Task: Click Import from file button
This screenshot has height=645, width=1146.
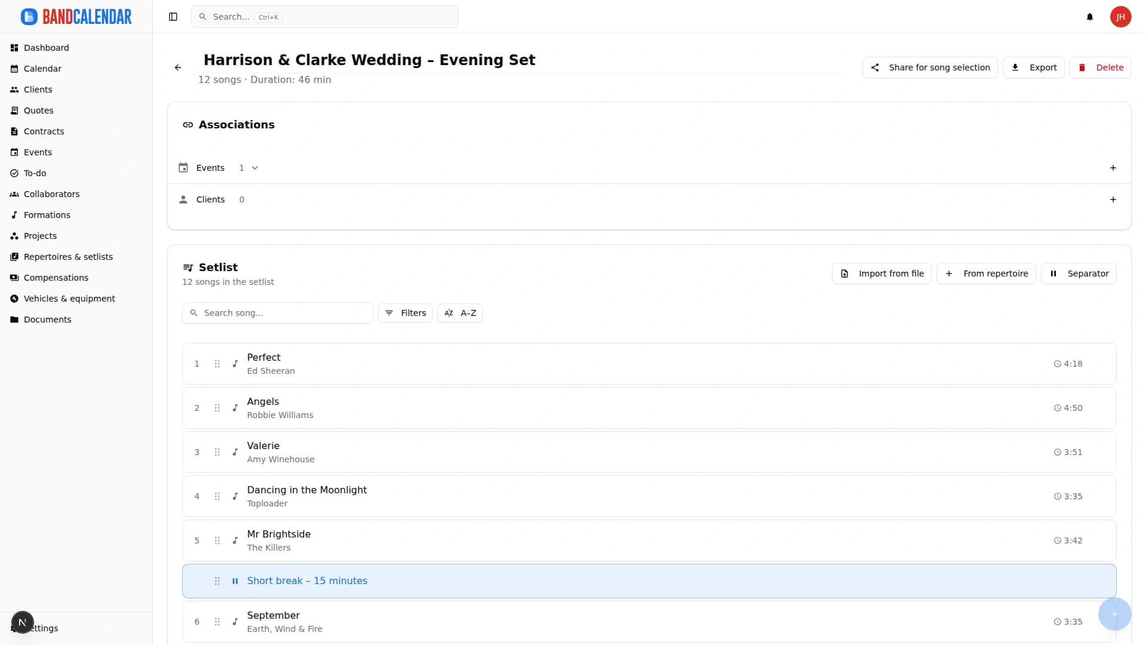Action: [882, 274]
